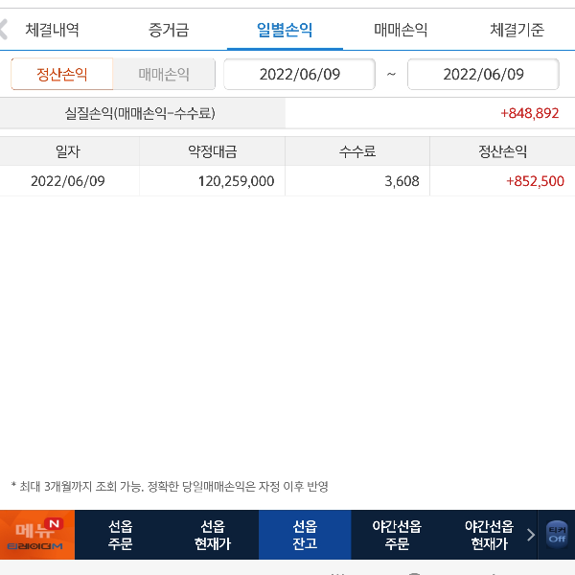The height and width of the screenshot is (575, 575).
Task: Switch to the 체결내역 tab
Action: (53, 30)
